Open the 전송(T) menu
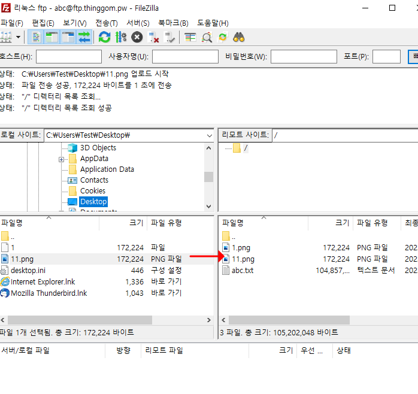 tap(107, 23)
